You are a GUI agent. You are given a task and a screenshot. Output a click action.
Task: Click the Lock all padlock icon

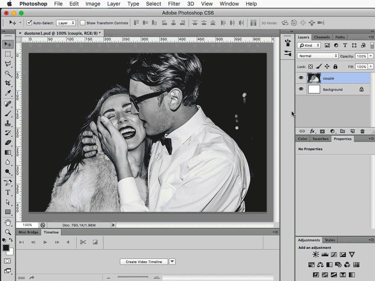[335, 67]
